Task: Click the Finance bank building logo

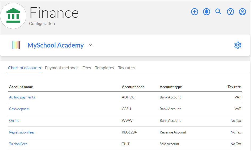Action: pos(13,16)
